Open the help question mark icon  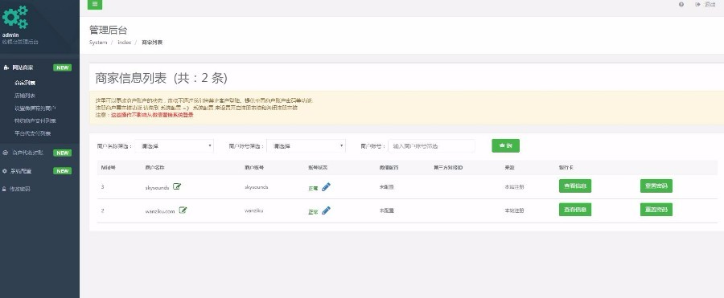(x=681, y=4)
